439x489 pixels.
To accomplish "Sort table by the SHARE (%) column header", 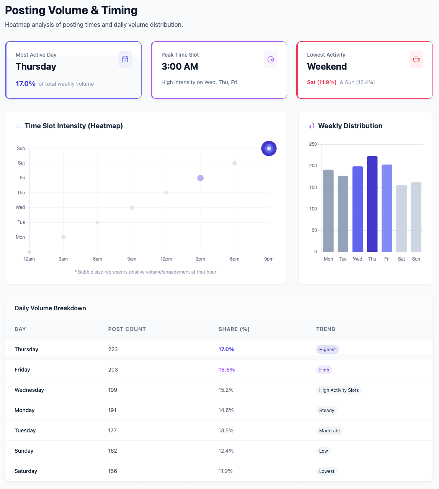I will (234, 329).
